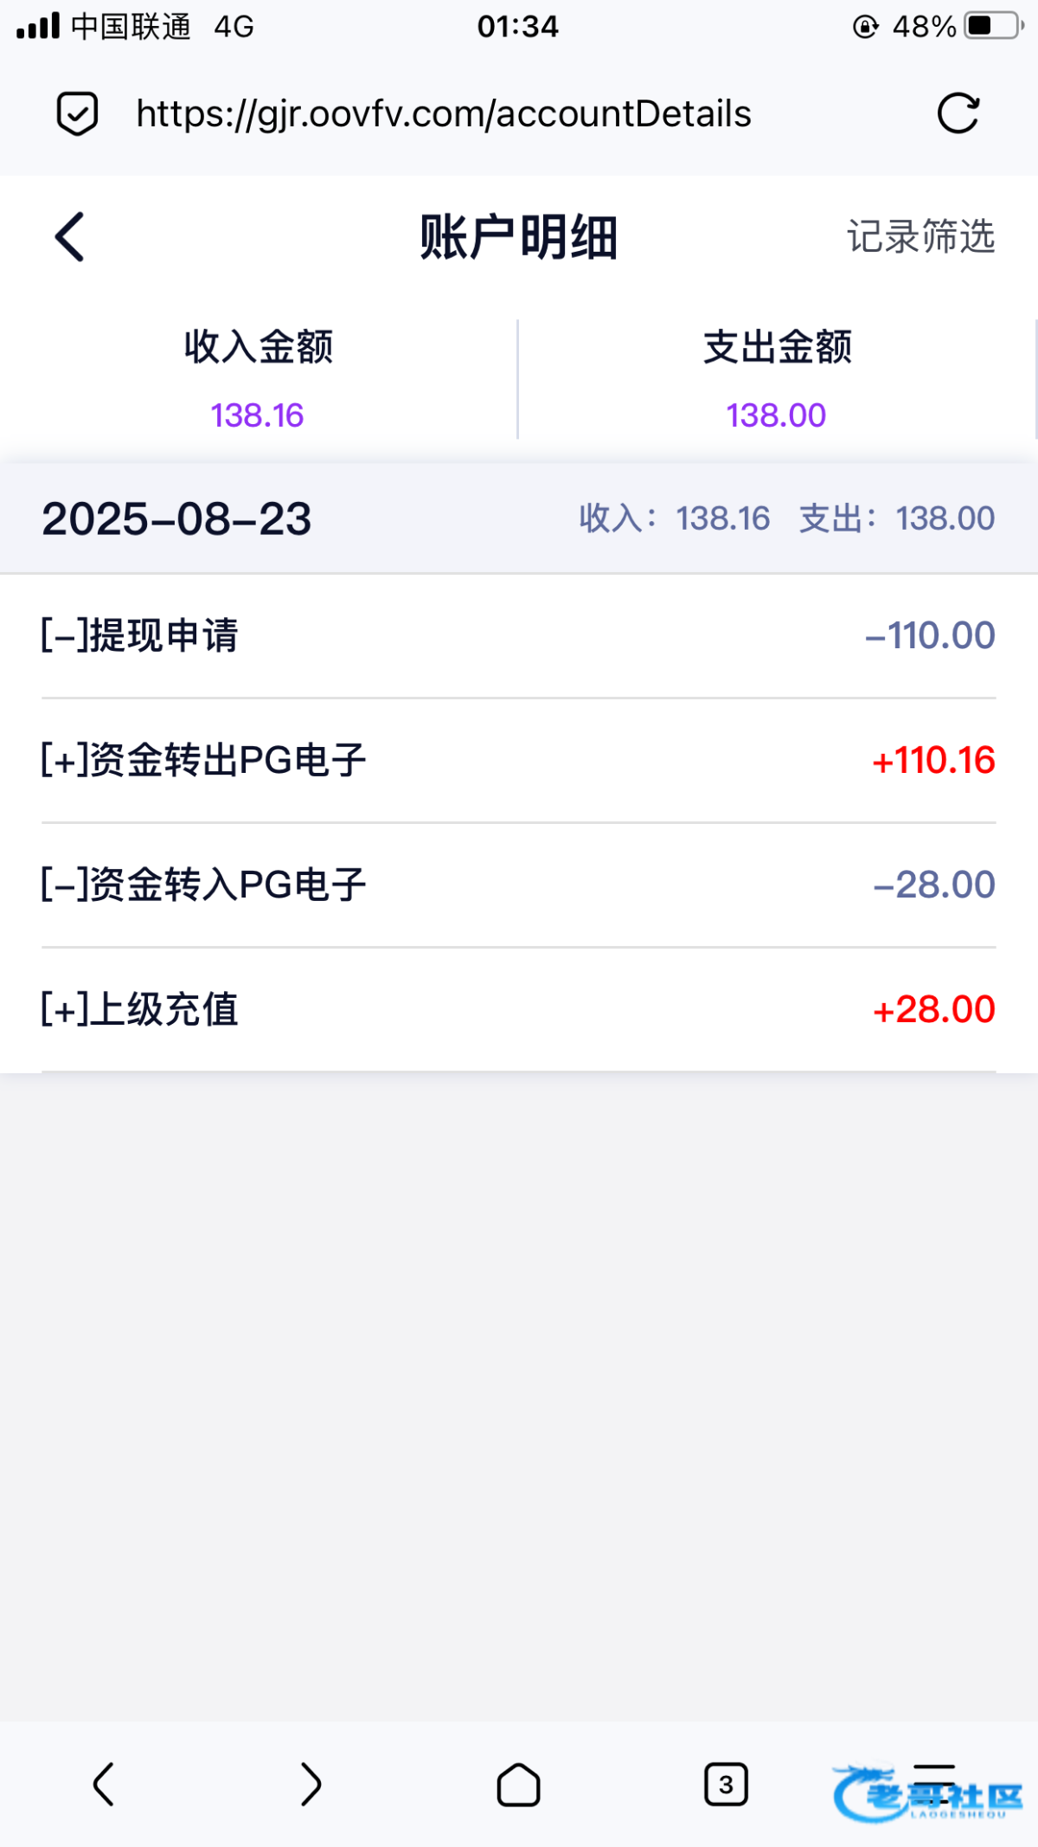Open the tab switcher showing 3 tabs

pos(726,1784)
